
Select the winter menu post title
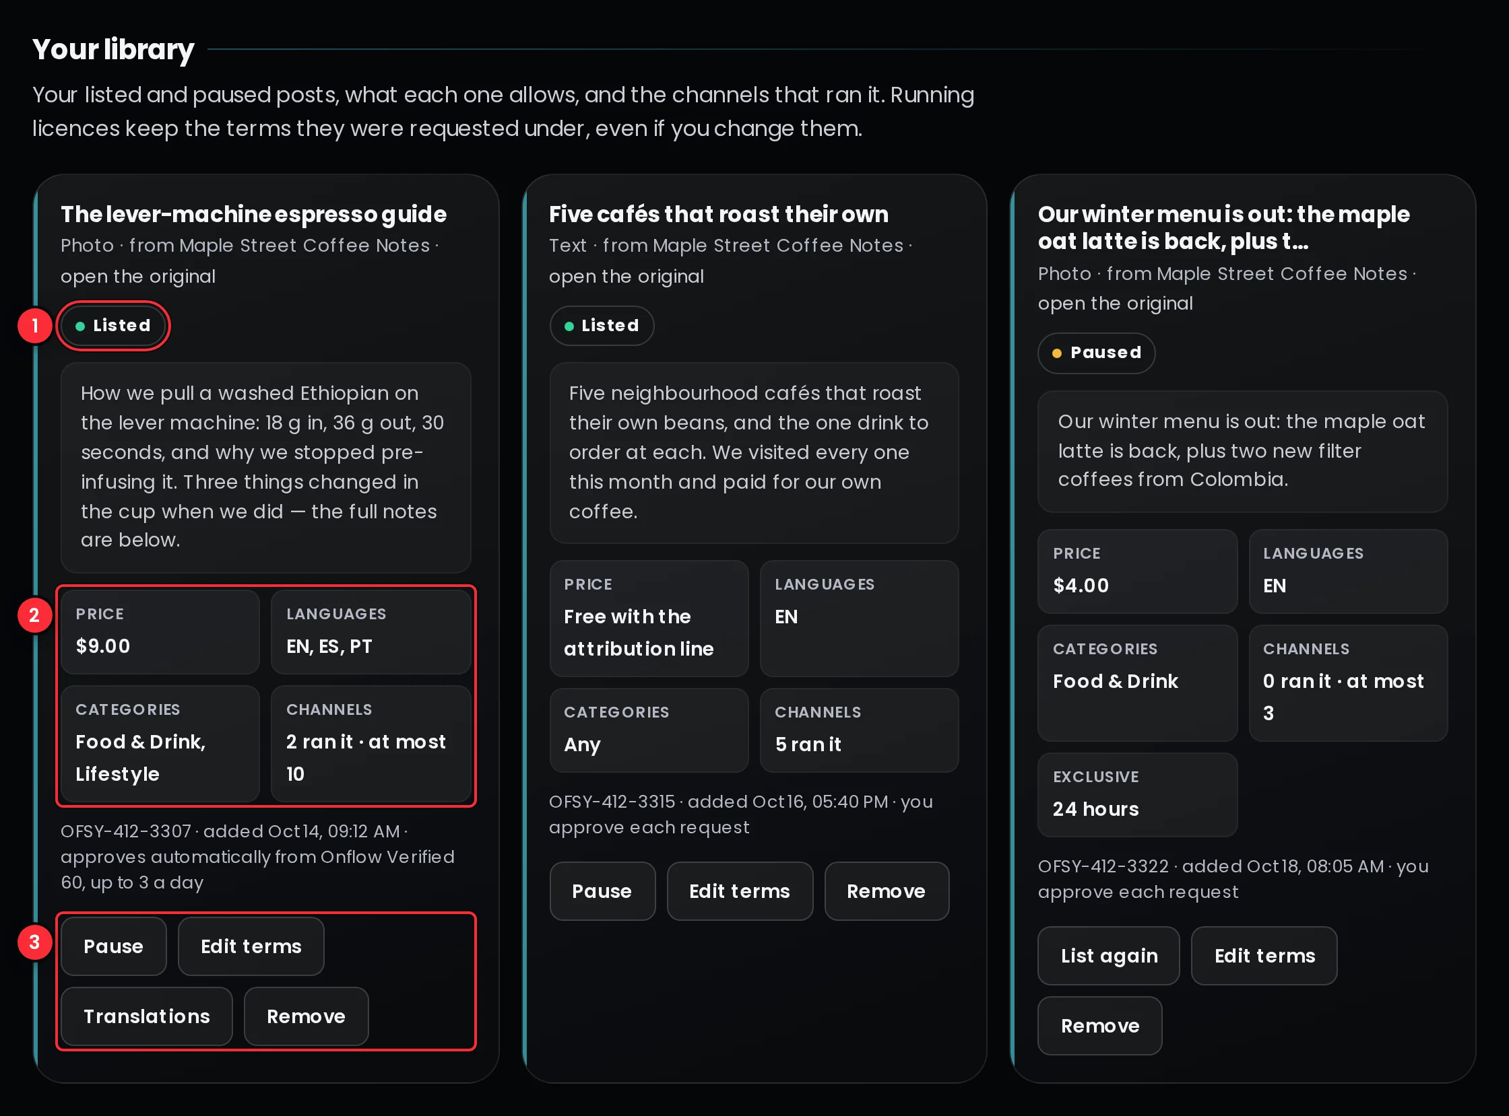(x=1223, y=228)
